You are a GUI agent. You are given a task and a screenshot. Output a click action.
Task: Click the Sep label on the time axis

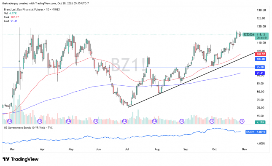pyautogui.click(x=186, y=149)
